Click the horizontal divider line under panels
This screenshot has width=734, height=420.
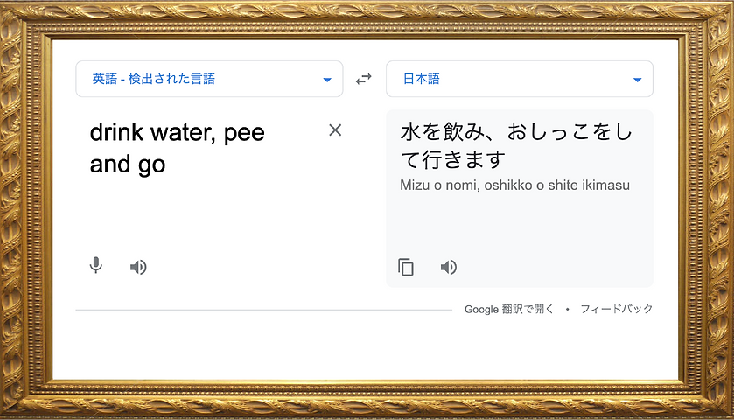coord(262,310)
